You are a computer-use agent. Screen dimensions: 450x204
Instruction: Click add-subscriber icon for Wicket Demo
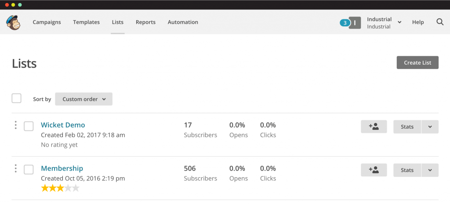(x=374, y=127)
